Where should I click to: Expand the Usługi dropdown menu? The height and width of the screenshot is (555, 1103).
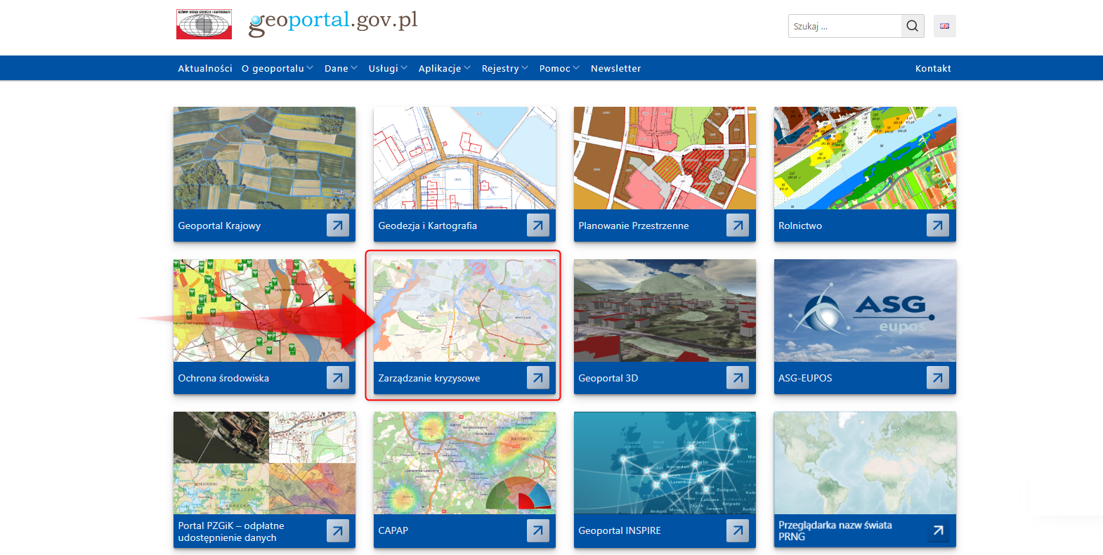click(387, 68)
